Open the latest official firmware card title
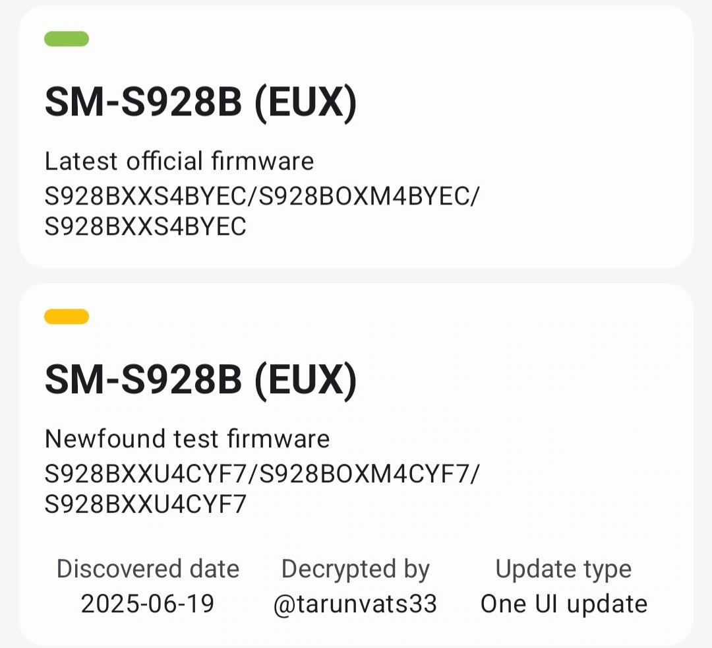 click(x=200, y=104)
